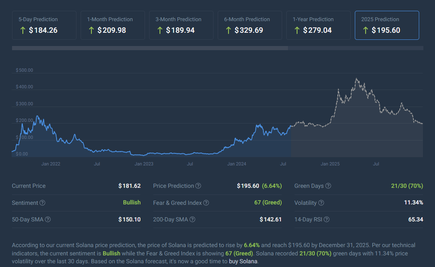Click the 200-Day SMA help icon
The width and height of the screenshot is (435, 267).
[192, 219]
